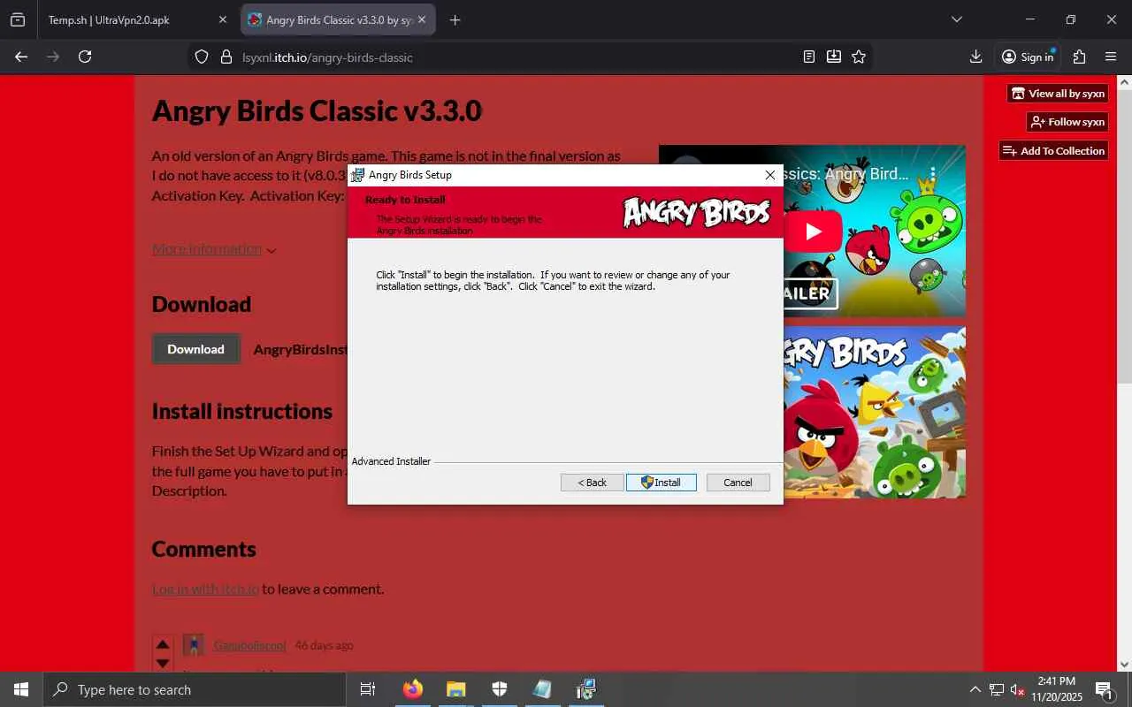The width and height of the screenshot is (1132, 707).
Task: Open the first commenter's avatar
Action: [x=194, y=645]
